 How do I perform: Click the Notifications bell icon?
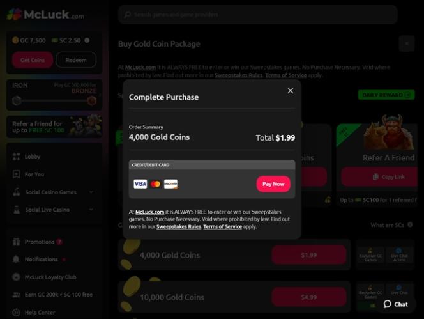(x=16, y=259)
